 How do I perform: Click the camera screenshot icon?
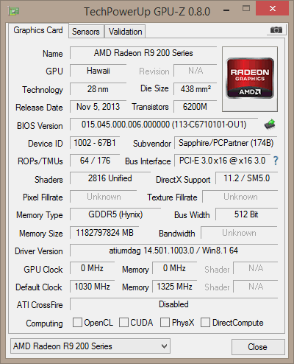tap(276, 30)
